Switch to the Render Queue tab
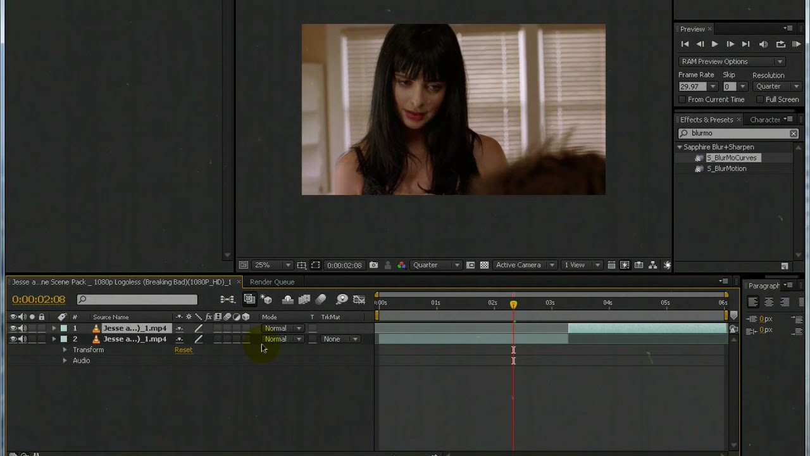 coord(272,282)
